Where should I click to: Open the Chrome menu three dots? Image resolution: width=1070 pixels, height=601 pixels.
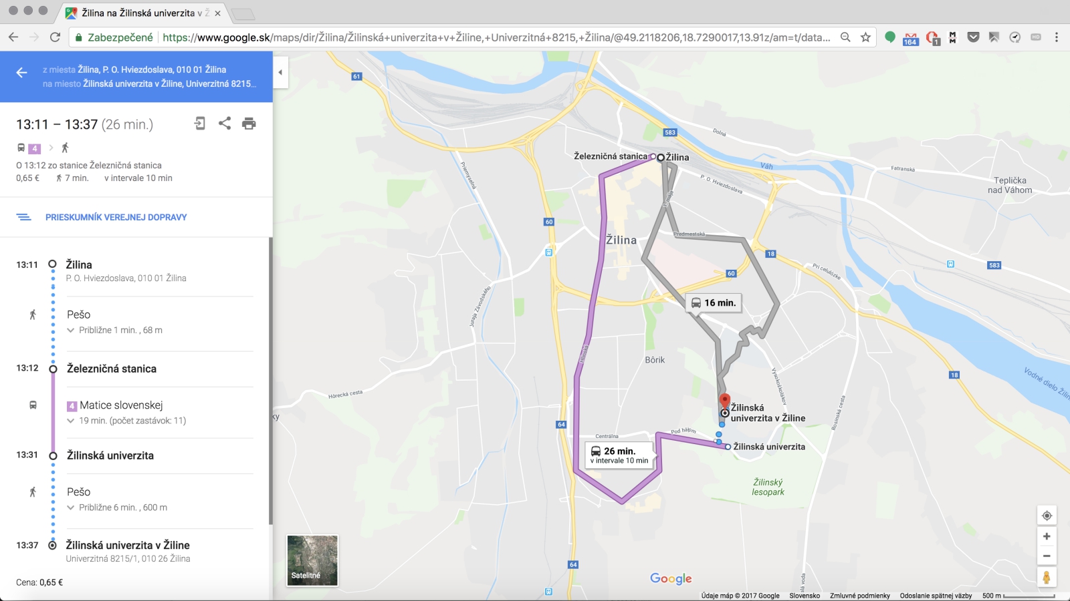[x=1057, y=37]
